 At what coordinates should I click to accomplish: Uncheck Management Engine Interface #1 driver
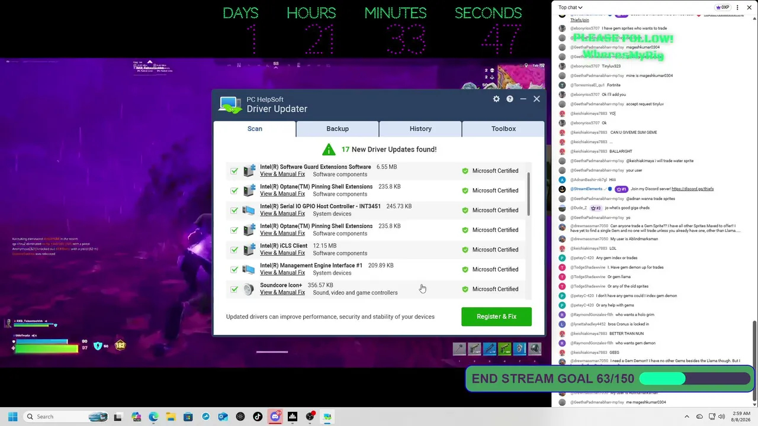click(x=235, y=269)
